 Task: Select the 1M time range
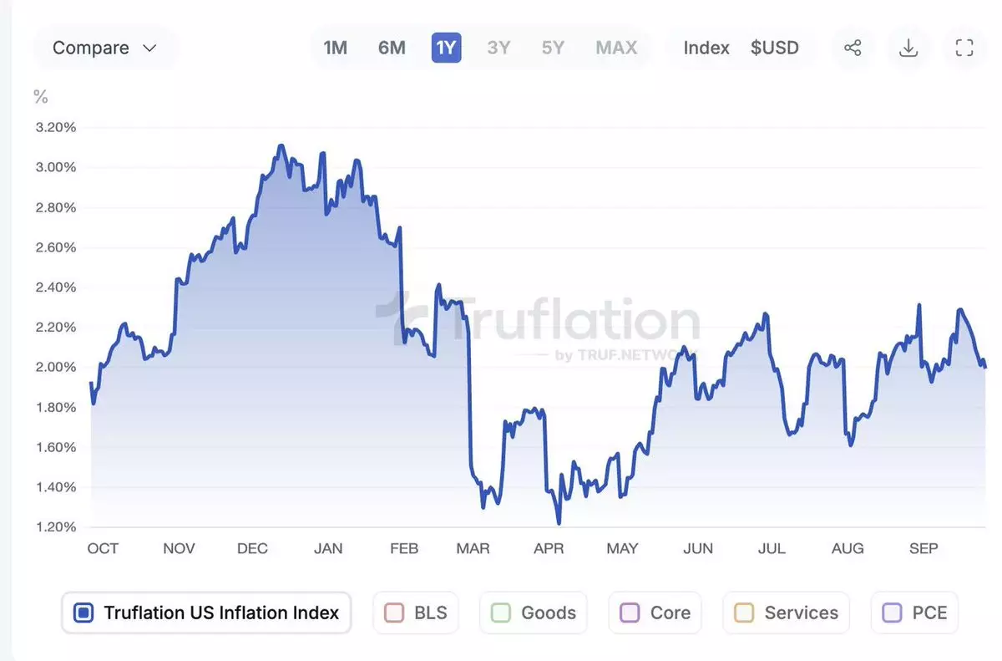click(336, 48)
